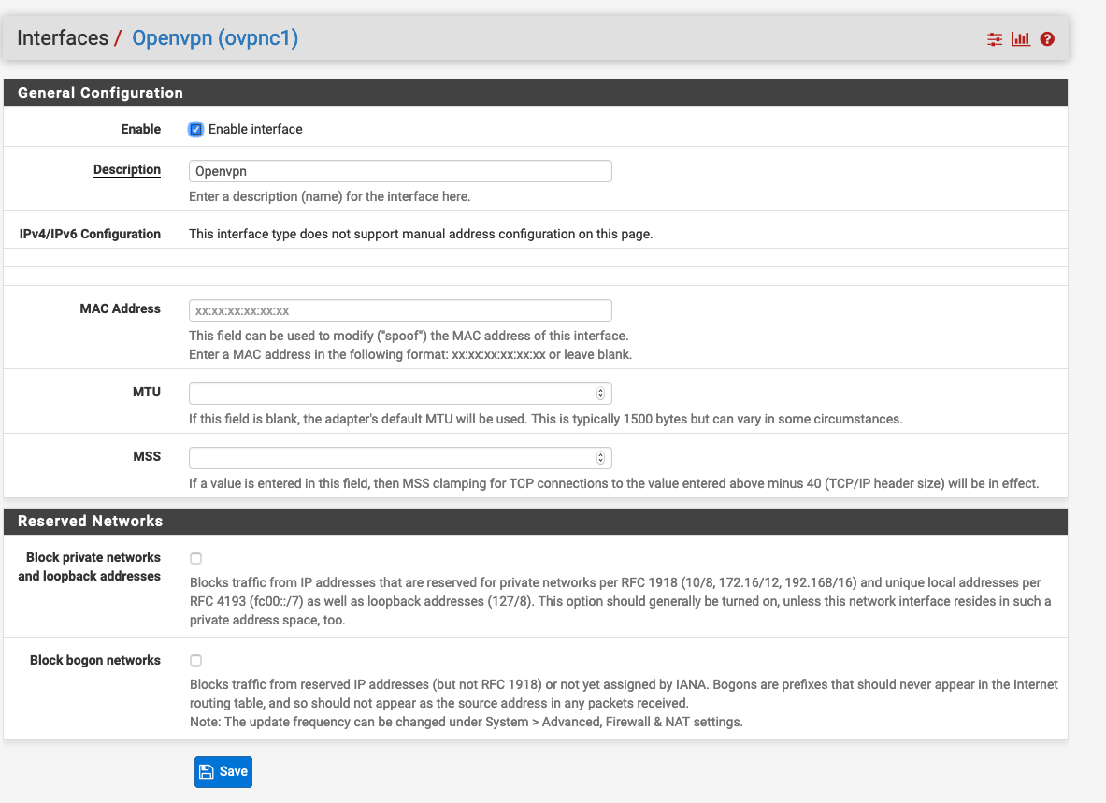Click the General Configuration header
The width and height of the screenshot is (1106, 803).
pos(100,93)
